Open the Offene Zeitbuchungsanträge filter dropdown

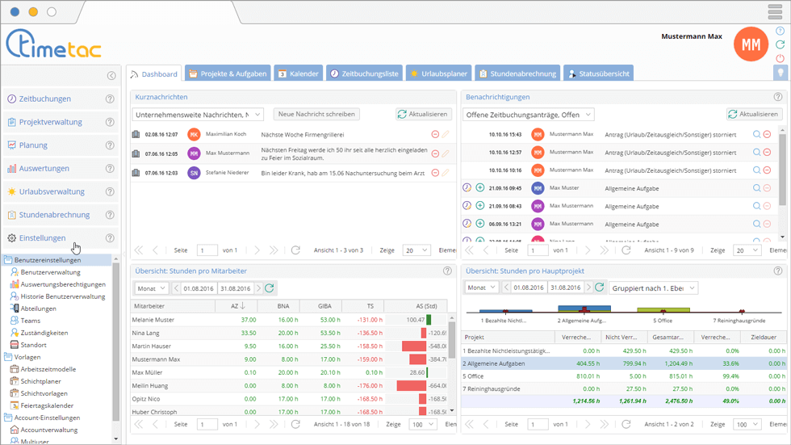pos(529,115)
